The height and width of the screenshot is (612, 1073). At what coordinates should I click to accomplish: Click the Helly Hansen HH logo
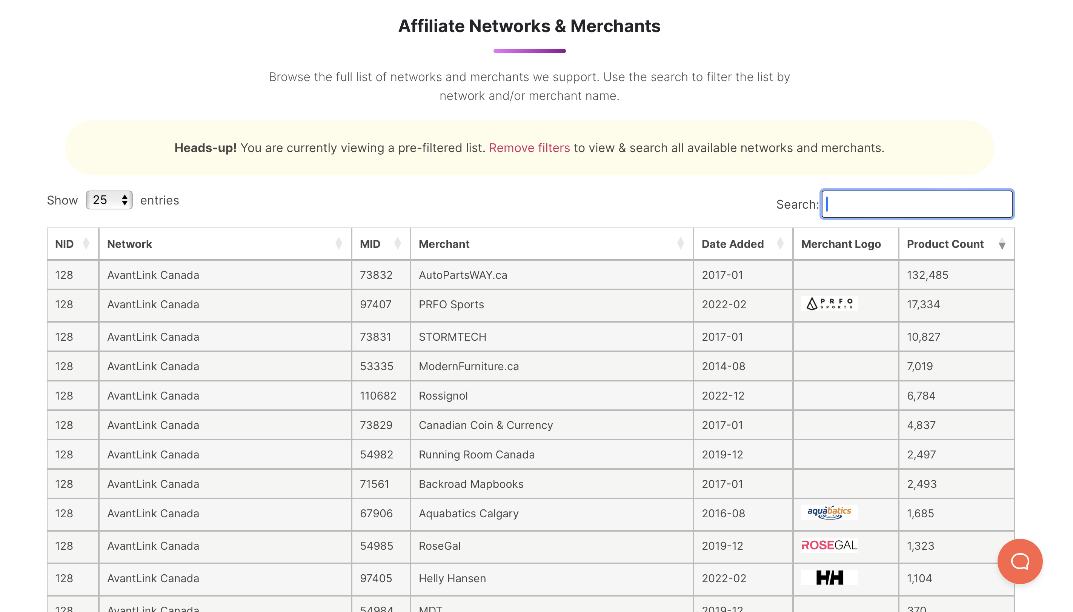[829, 578]
